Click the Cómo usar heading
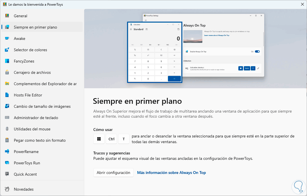Viewport: 307px width, 196px height. pos(103,130)
